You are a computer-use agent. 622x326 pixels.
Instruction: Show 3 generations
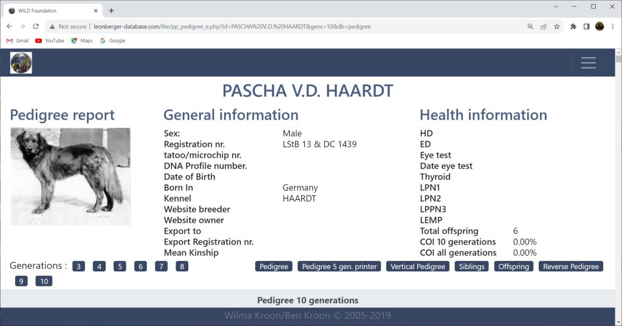78,267
